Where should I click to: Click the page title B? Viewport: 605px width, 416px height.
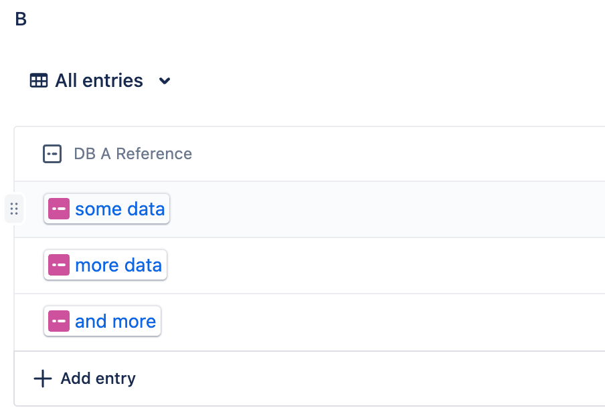click(x=21, y=19)
